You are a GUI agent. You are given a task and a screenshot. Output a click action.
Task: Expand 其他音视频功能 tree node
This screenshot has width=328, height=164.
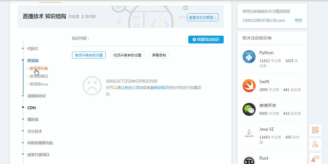(40, 143)
